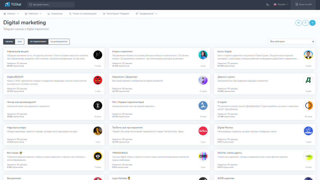Click the round list icon button
Image resolution: width=320 pixels, height=180 pixels.
(298, 23)
